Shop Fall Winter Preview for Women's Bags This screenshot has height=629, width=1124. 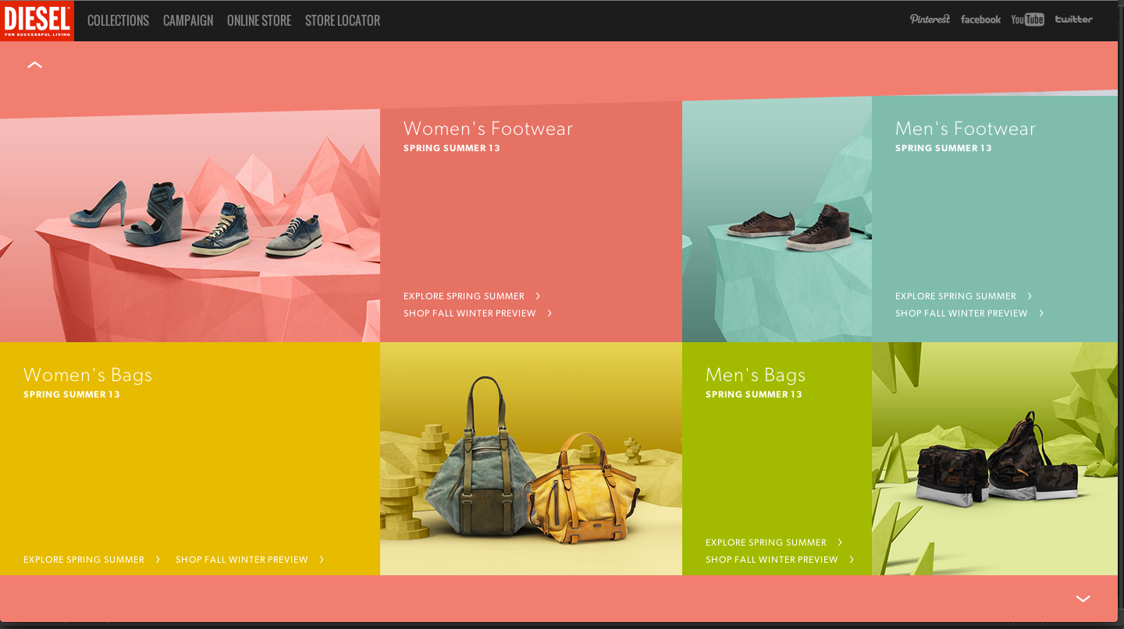(x=250, y=560)
